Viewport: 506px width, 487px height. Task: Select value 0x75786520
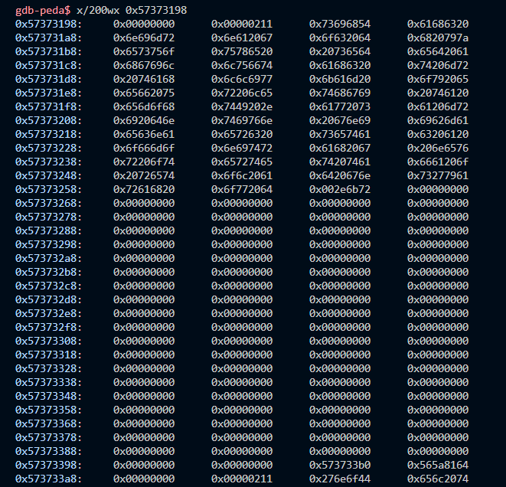click(x=242, y=51)
